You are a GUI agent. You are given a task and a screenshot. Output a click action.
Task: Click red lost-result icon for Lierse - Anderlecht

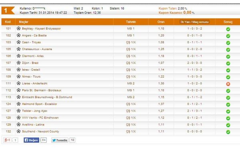tap(228, 84)
